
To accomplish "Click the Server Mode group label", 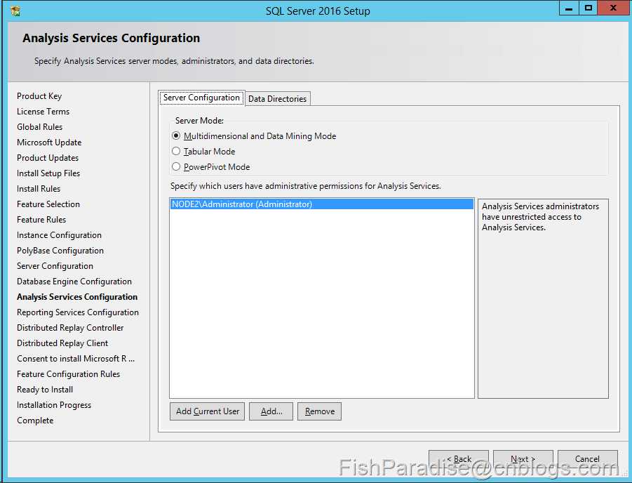I will 199,121.
